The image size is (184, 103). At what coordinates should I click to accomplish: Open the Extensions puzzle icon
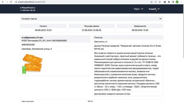[169, 2]
